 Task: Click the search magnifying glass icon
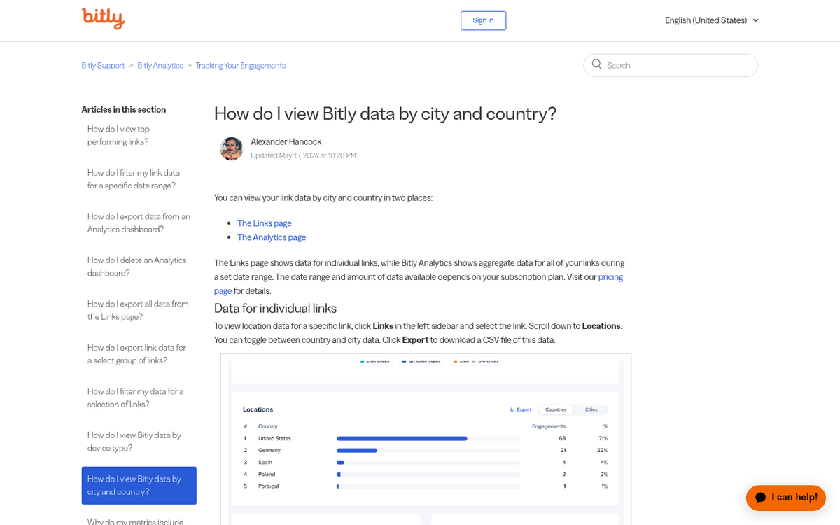(x=597, y=64)
